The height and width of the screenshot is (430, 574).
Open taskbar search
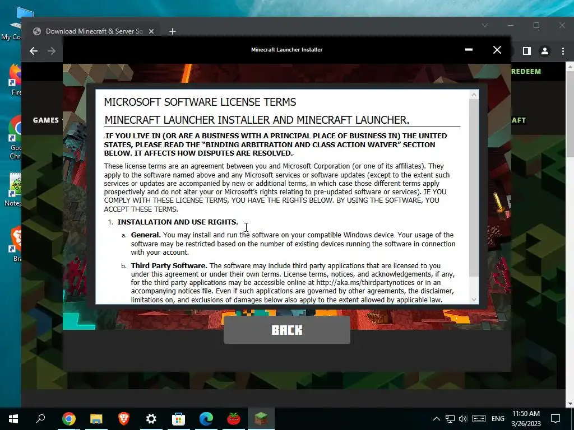click(x=40, y=419)
